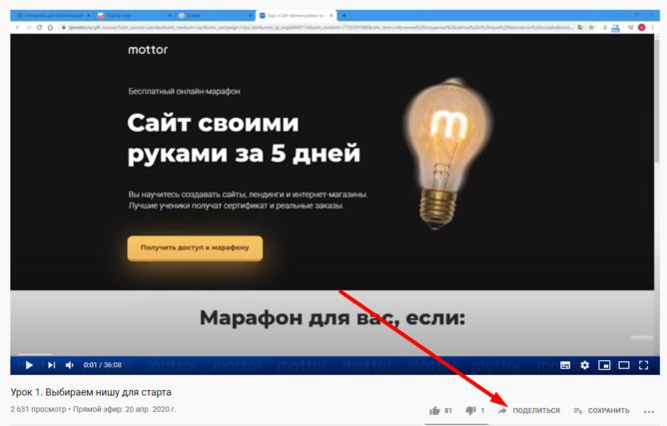
Task: Enter fullscreen mode
Action: pos(644,365)
